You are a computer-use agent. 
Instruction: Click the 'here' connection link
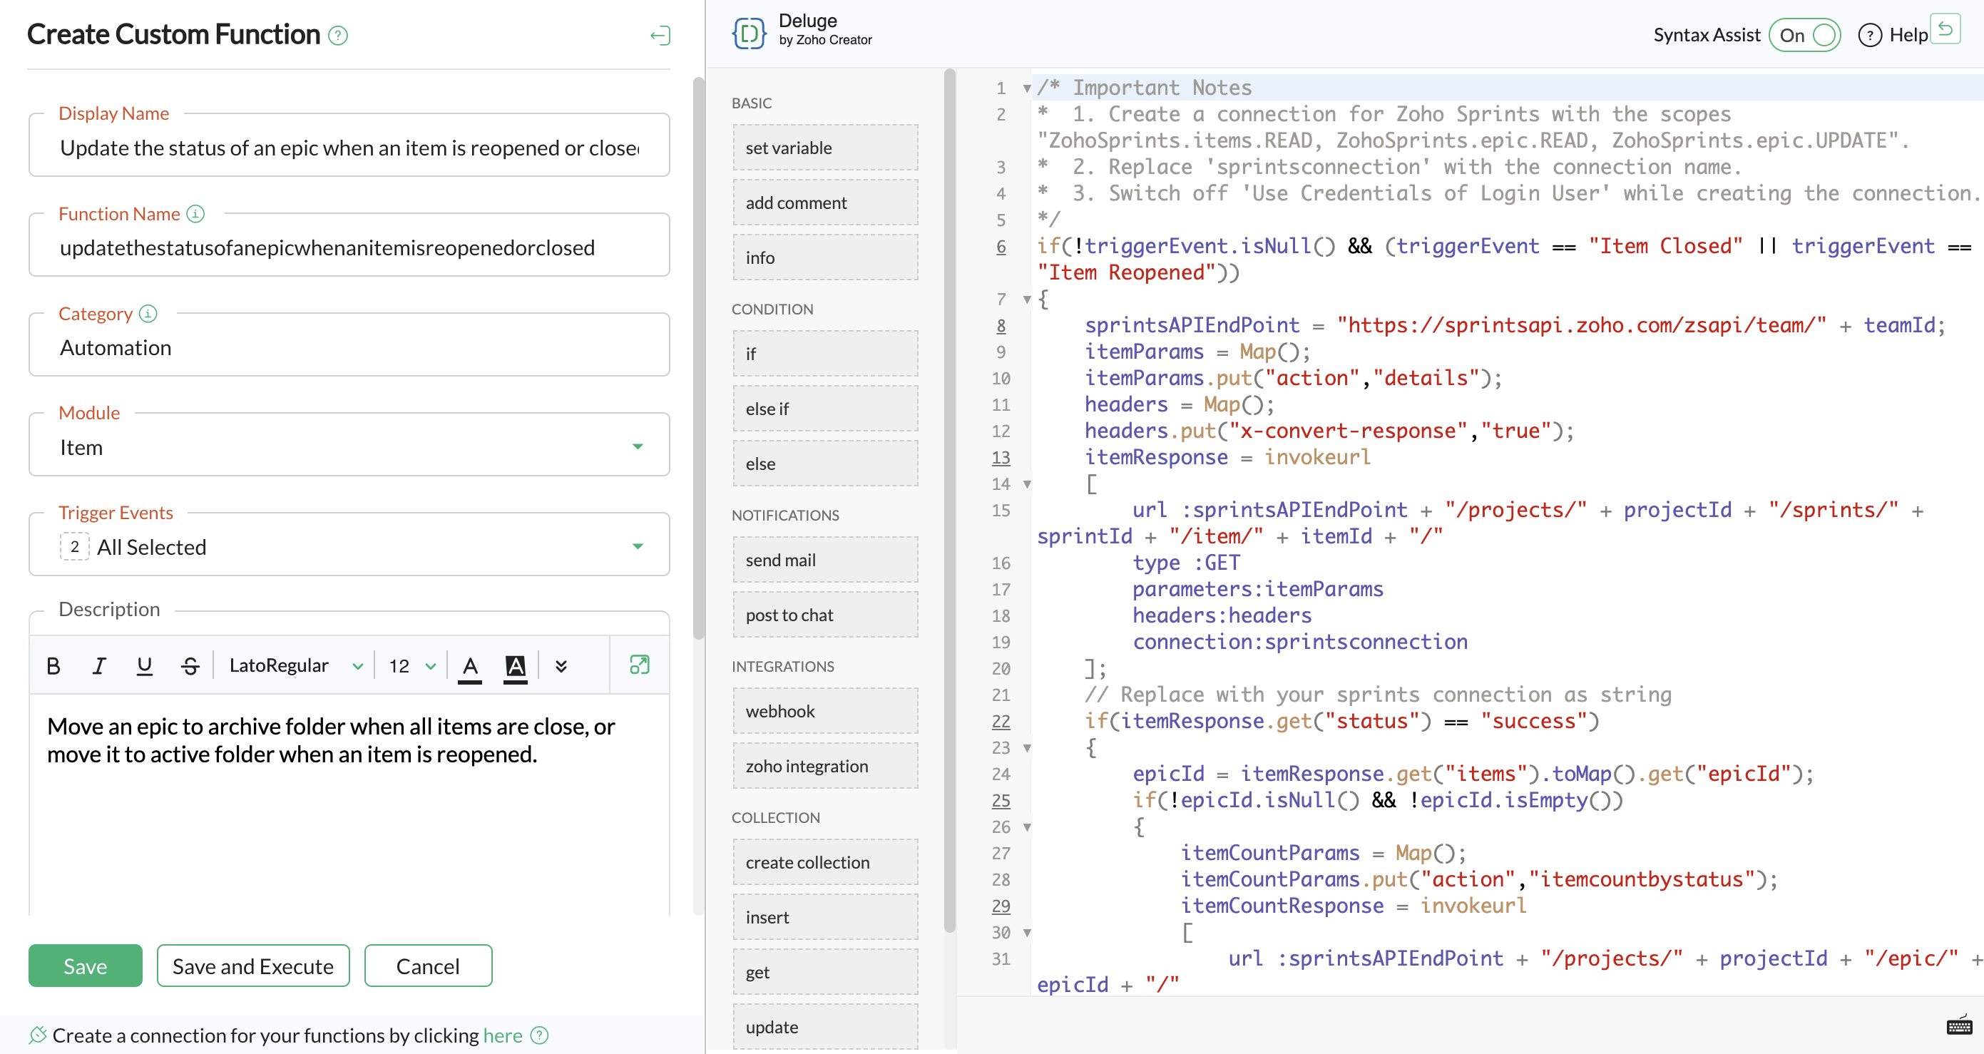point(502,1035)
